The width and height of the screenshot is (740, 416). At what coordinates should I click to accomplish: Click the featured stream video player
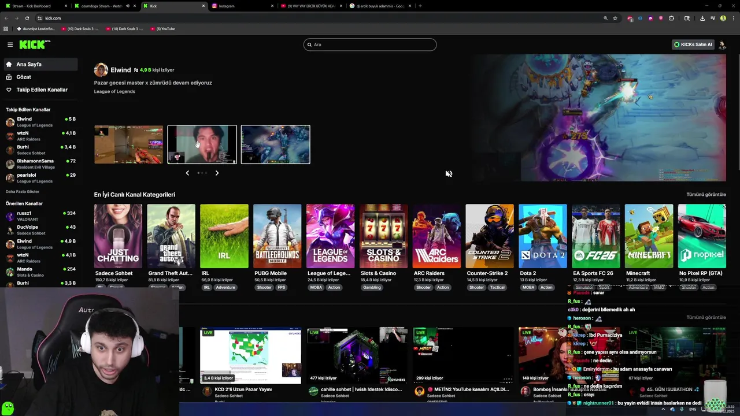click(x=598, y=118)
